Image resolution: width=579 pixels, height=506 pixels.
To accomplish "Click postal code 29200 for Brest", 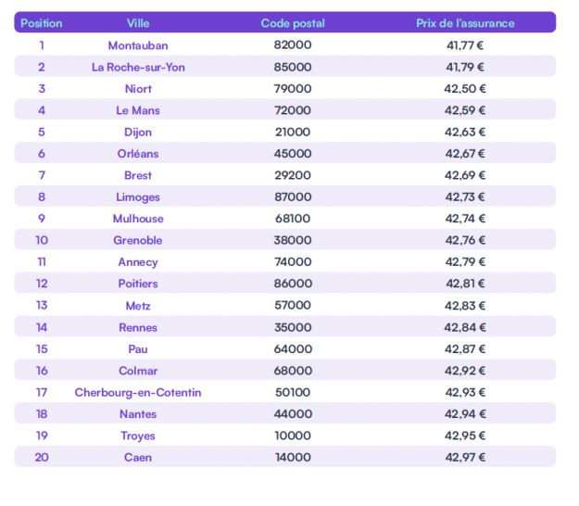I will click(x=293, y=175).
